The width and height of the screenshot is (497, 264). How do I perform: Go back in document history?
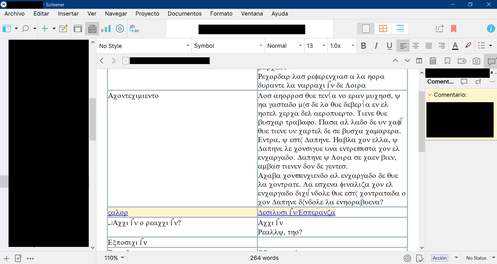102,61
